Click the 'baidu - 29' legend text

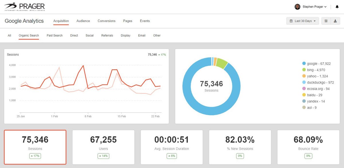[314, 95]
